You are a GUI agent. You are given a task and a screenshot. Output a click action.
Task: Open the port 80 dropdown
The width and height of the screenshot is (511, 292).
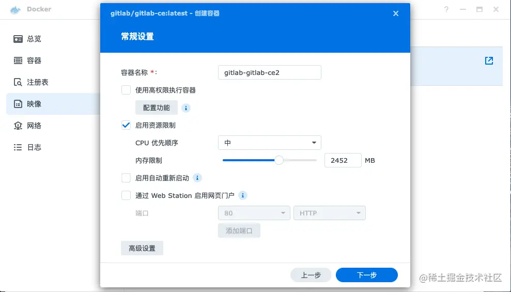254,213
